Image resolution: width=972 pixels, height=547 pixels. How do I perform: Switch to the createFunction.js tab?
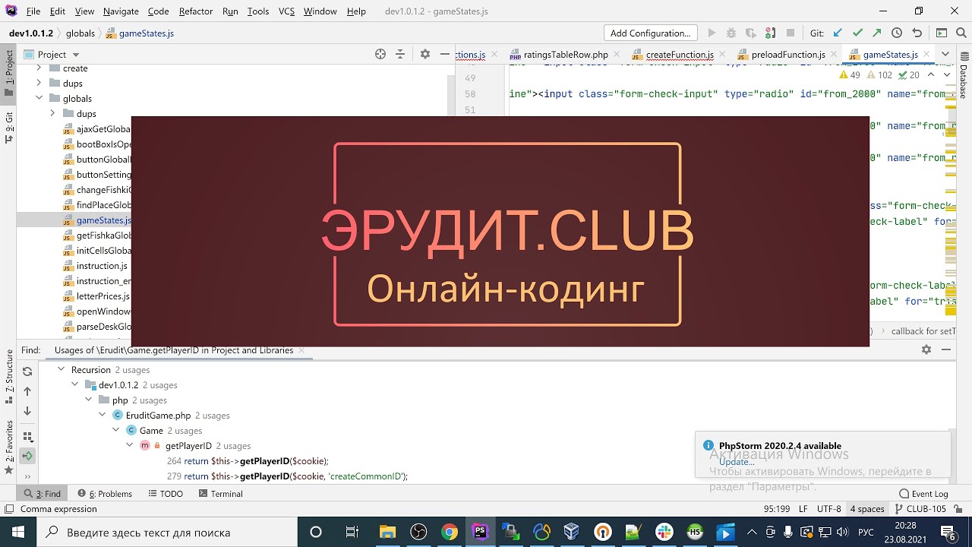(679, 55)
